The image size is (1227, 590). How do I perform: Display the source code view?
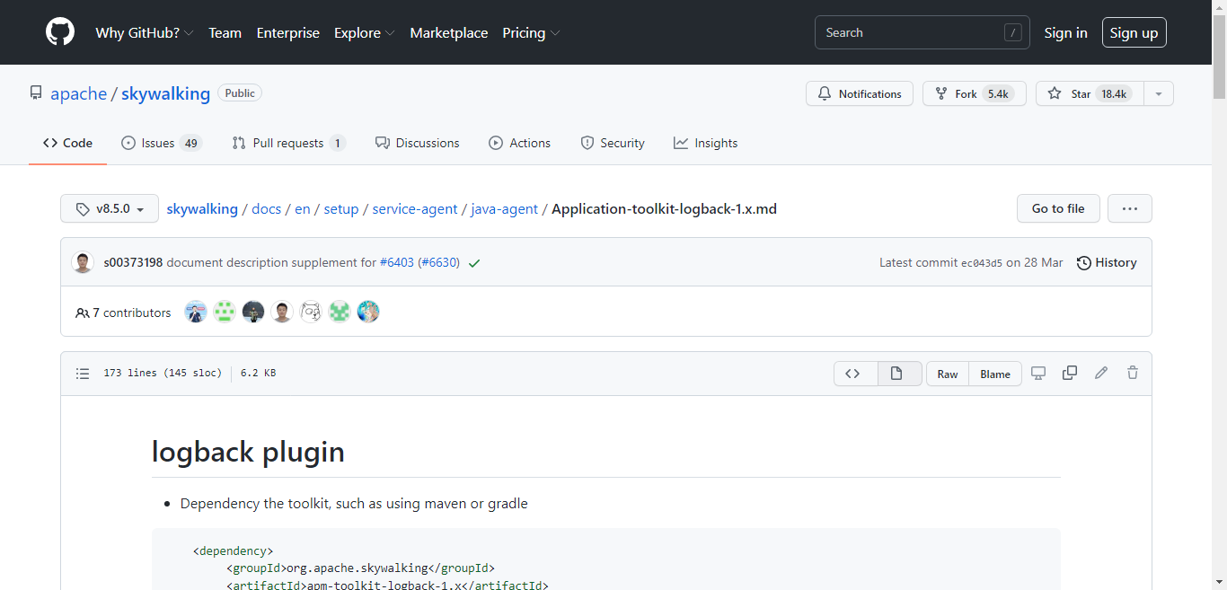pyautogui.click(x=853, y=374)
